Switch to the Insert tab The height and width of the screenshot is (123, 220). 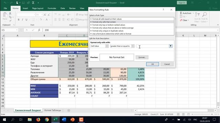coord(25,8)
